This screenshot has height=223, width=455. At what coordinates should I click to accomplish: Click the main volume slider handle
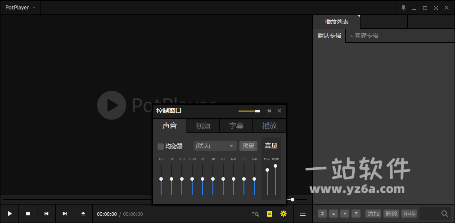coord(293,200)
